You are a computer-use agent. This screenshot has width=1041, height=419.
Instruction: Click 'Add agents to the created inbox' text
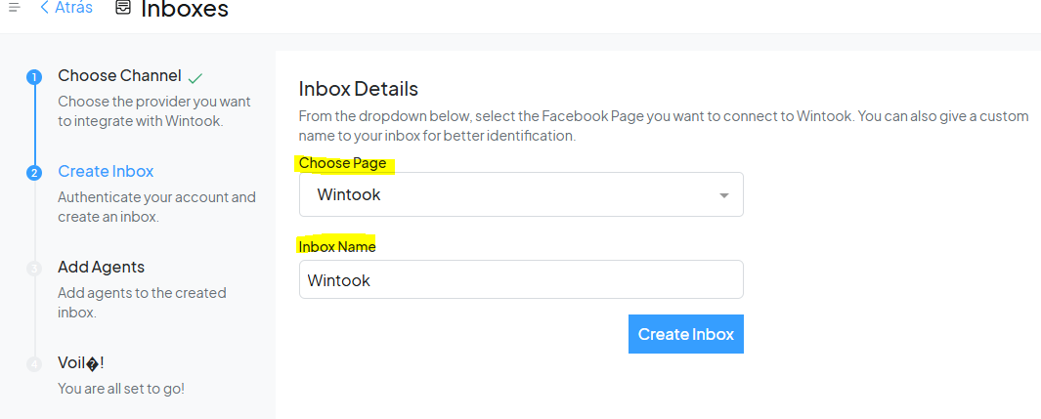(142, 303)
